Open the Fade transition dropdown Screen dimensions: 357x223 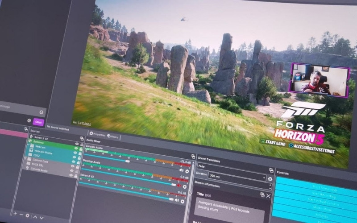click(x=232, y=166)
